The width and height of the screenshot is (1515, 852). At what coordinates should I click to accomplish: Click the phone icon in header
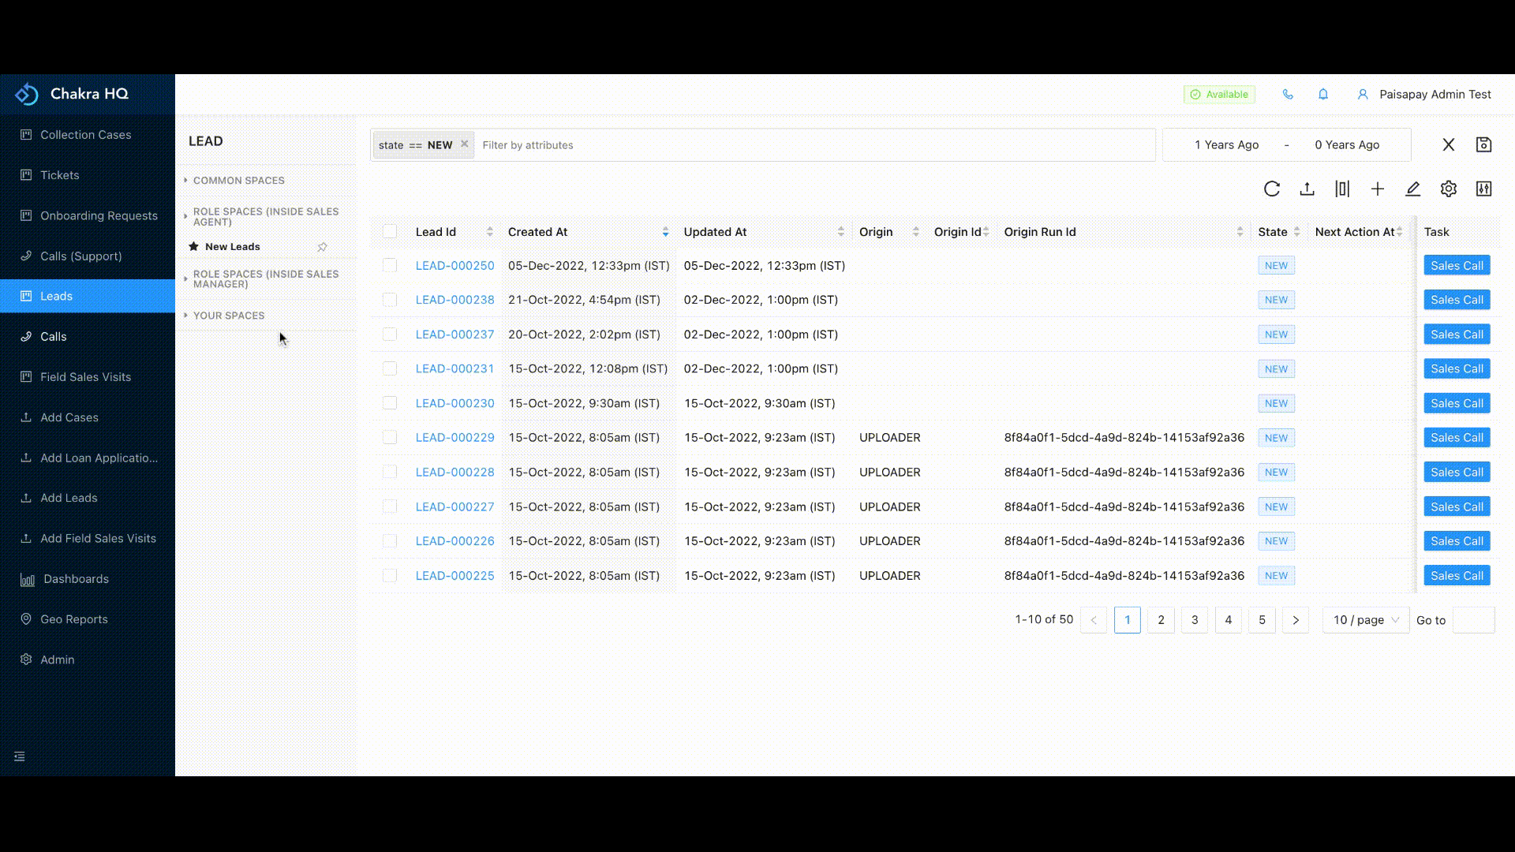[x=1288, y=95]
